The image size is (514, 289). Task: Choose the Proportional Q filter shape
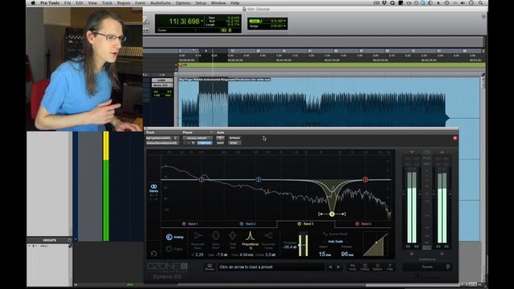click(x=250, y=235)
